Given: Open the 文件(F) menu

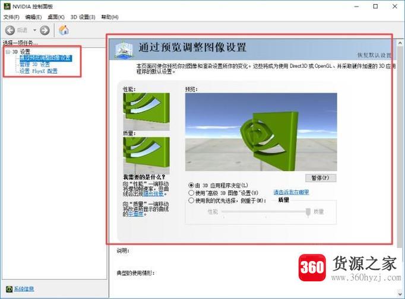Looking at the screenshot, I should [x=11, y=17].
